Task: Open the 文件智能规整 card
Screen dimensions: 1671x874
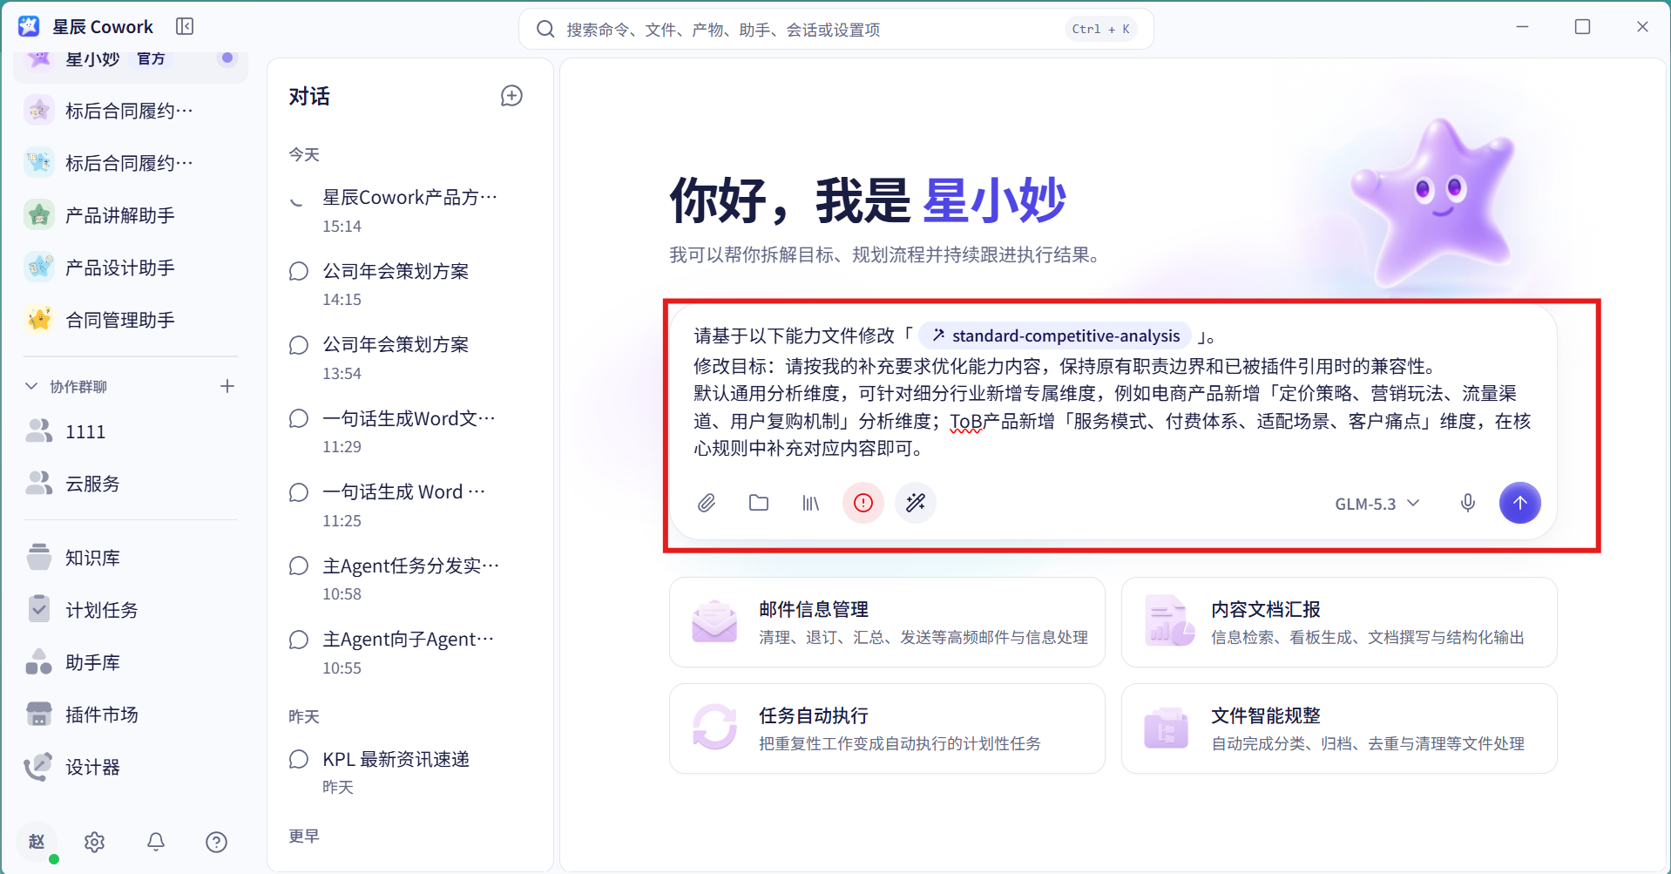Action: (1339, 728)
